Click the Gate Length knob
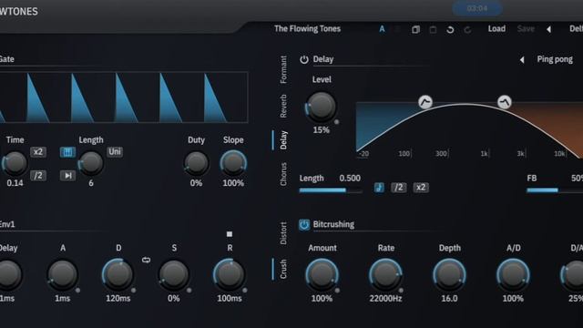 tap(91, 163)
